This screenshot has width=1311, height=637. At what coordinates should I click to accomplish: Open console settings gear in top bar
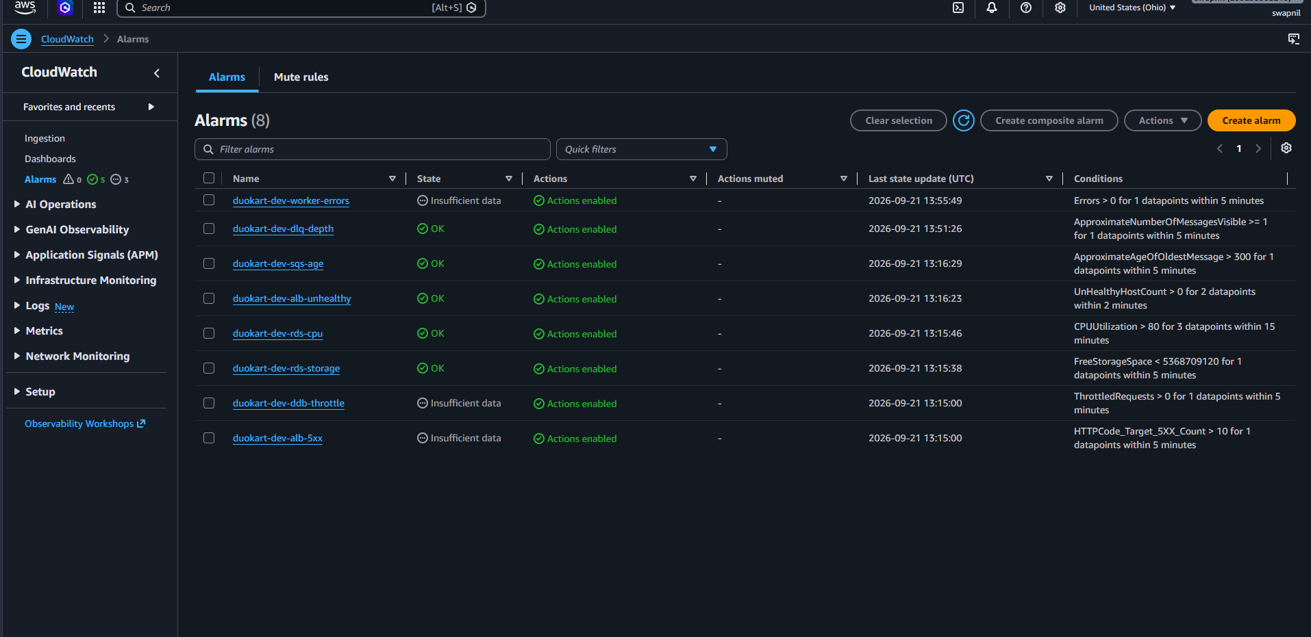[x=1060, y=8]
